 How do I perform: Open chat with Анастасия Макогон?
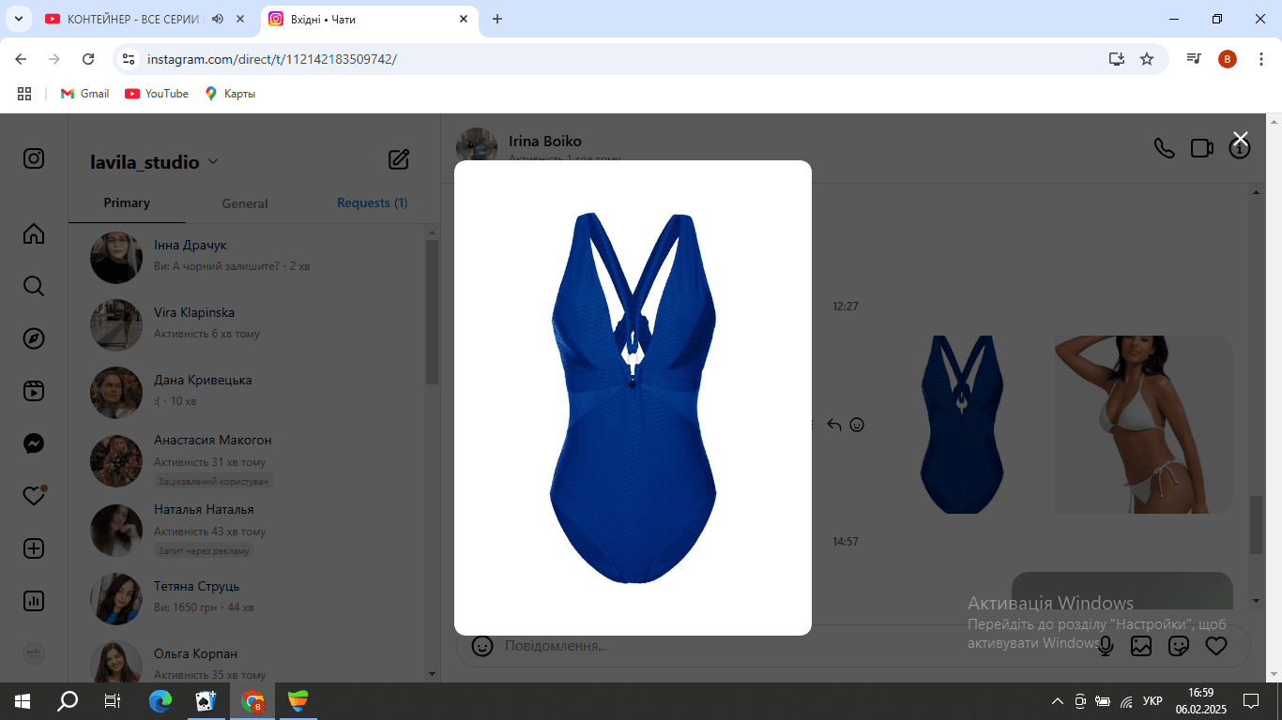click(x=248, y=460)
